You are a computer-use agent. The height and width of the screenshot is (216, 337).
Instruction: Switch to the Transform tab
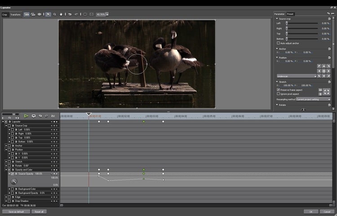click(15, 15)
